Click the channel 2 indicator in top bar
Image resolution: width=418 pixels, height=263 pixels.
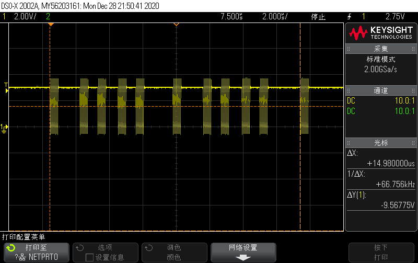(x=48, y=17)
